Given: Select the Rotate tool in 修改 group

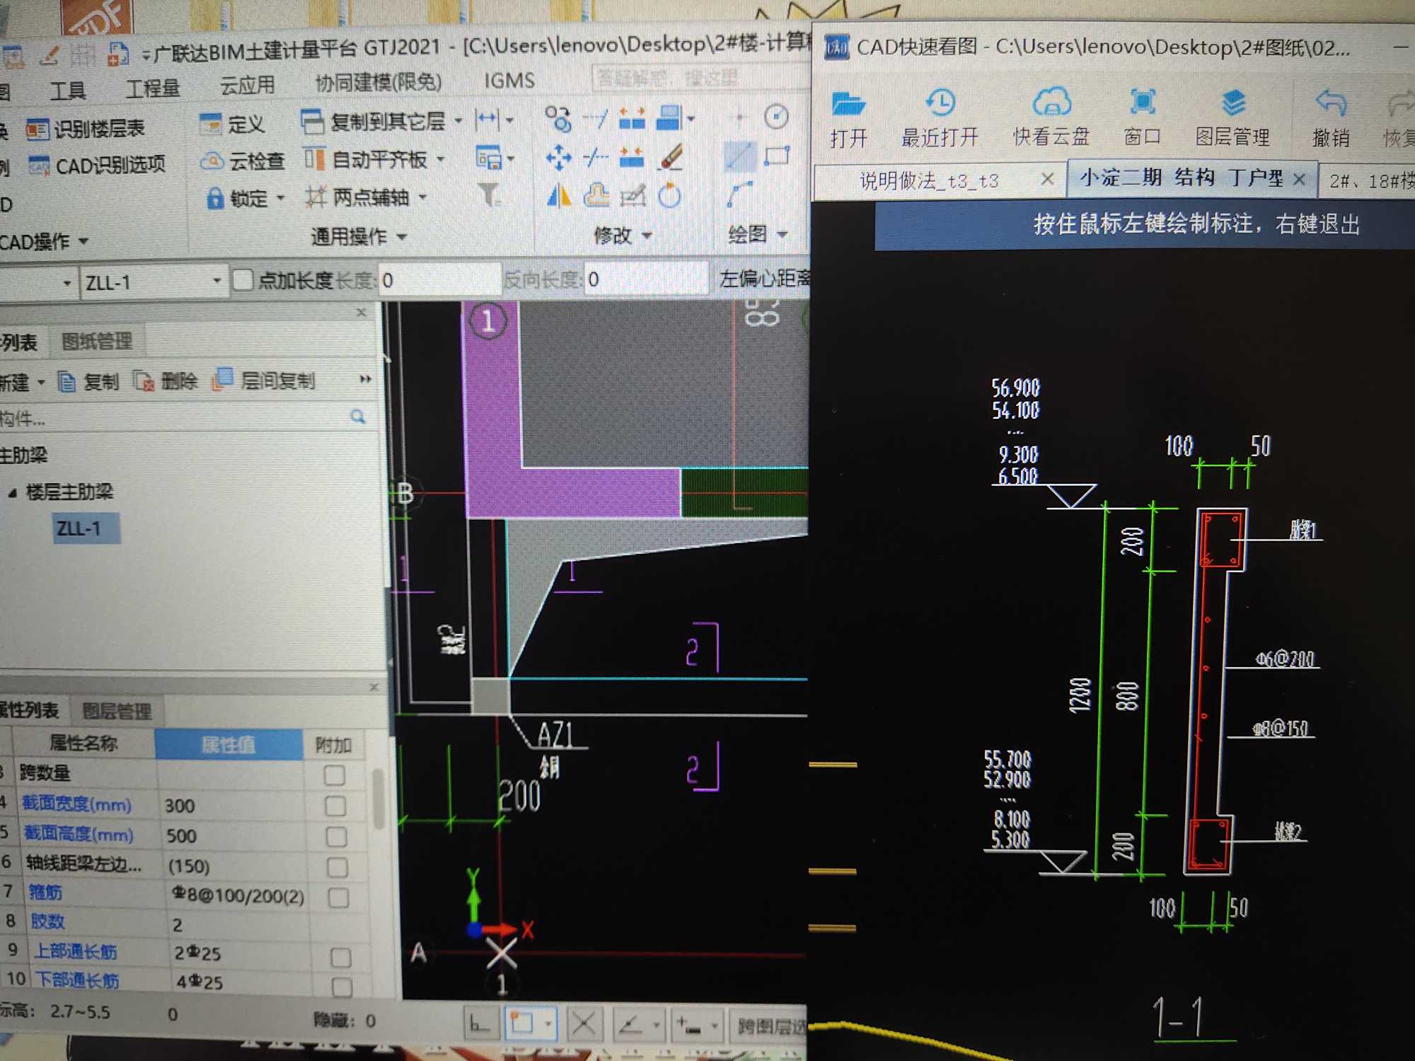Looking at the screenshot, I should 669,195.
